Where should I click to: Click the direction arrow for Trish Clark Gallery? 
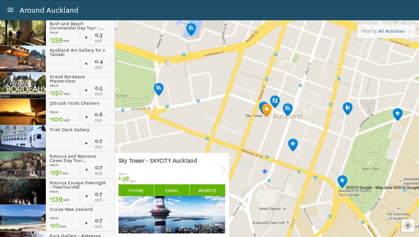click(x=86, y=143)
